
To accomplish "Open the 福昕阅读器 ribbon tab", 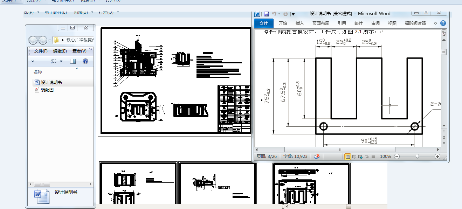I will coord(415,23).
